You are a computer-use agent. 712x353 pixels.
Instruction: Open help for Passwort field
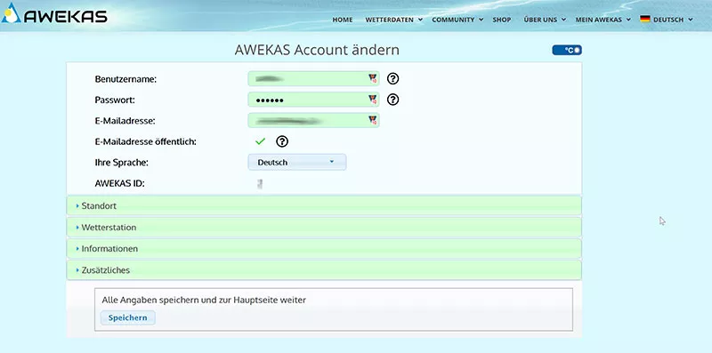pos(392,100)
